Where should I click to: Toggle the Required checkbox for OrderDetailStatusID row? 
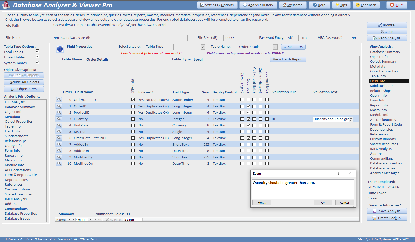pos(248,138)
